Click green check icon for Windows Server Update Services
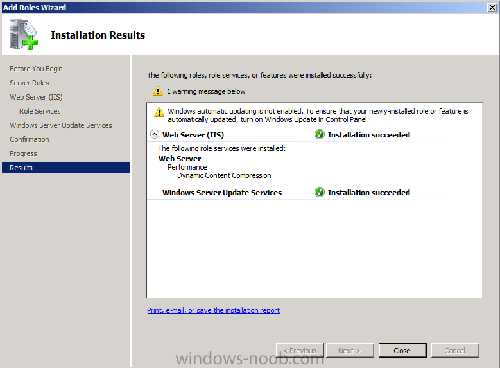Image resolution: width=500 pixels, height=368 pixels. click(x=320, y=193)
